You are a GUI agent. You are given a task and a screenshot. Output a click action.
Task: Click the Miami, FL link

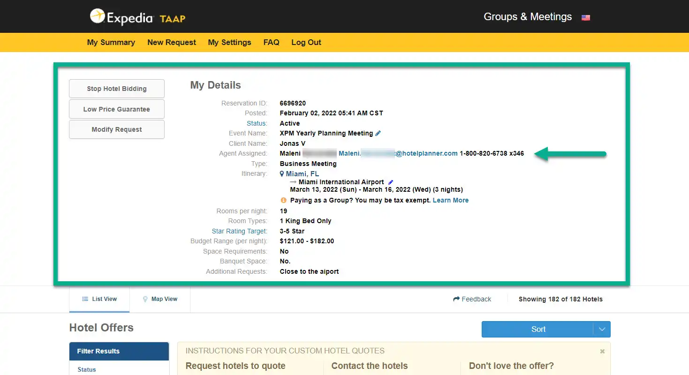[x=303, y=174]
